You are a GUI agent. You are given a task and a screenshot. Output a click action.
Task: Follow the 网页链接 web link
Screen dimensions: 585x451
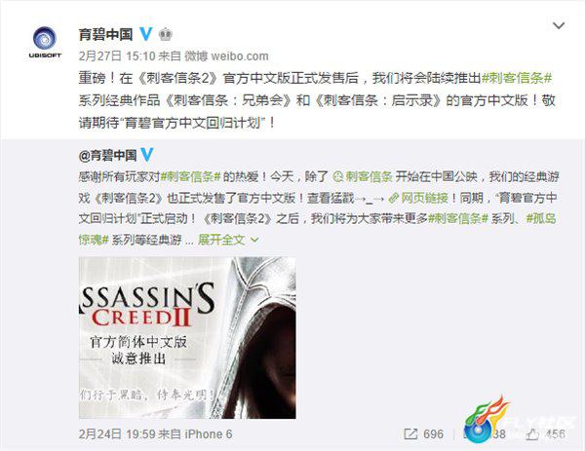pyautogui.click(x=418, y=198)
